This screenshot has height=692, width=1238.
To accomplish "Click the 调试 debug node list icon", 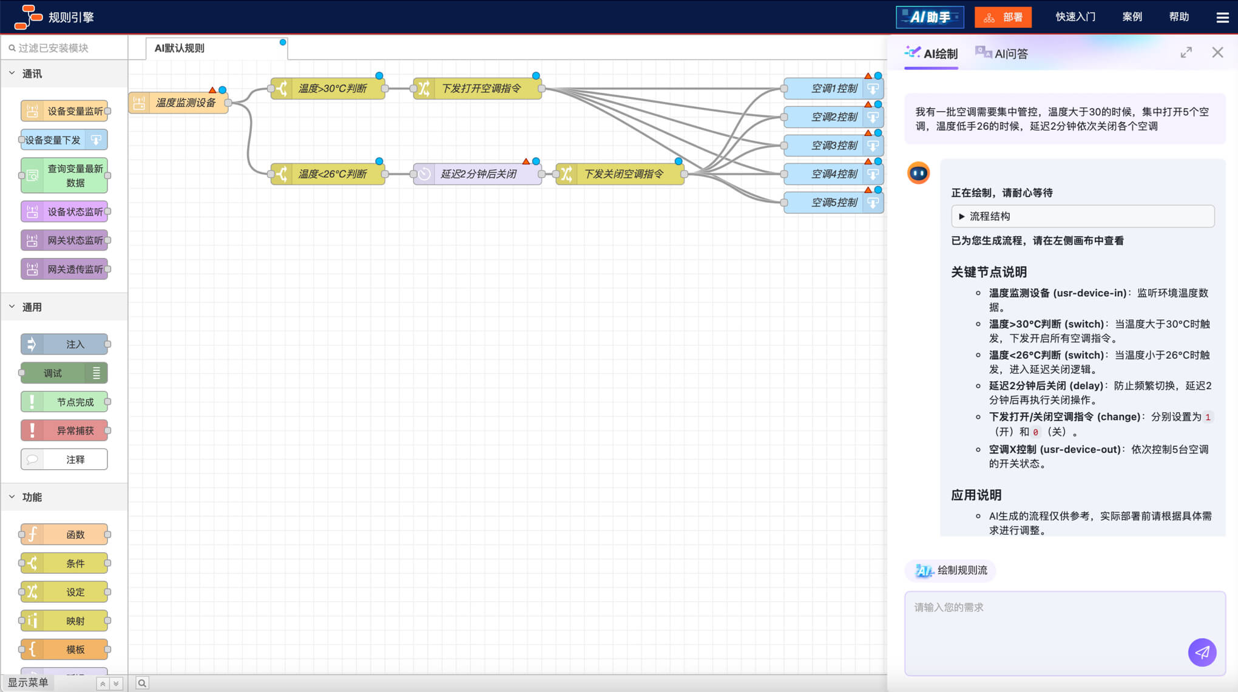I will pos(96,373).
